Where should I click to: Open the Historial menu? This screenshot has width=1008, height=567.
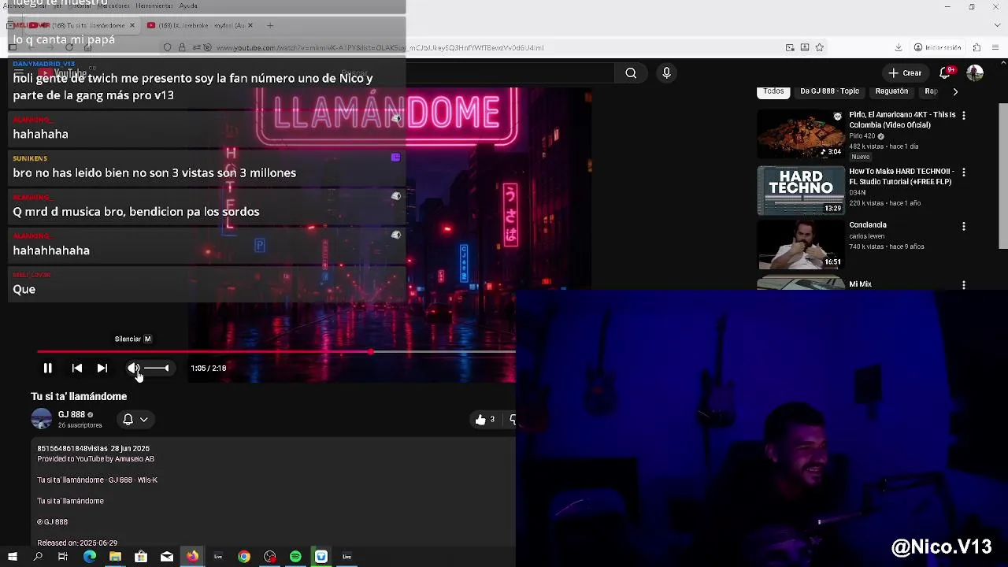tap(79, 6)
